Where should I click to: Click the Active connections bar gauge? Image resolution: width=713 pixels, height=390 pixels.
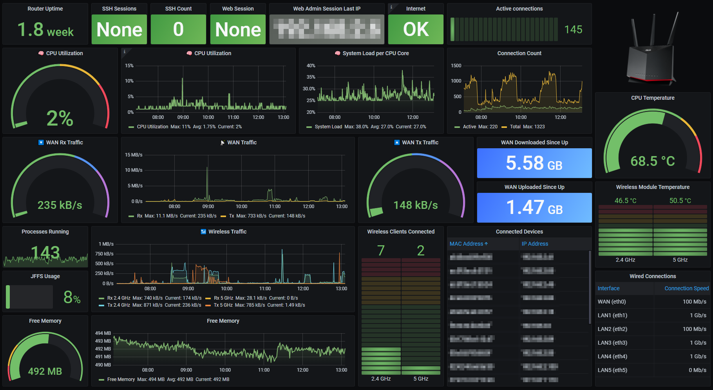[504, 29]
